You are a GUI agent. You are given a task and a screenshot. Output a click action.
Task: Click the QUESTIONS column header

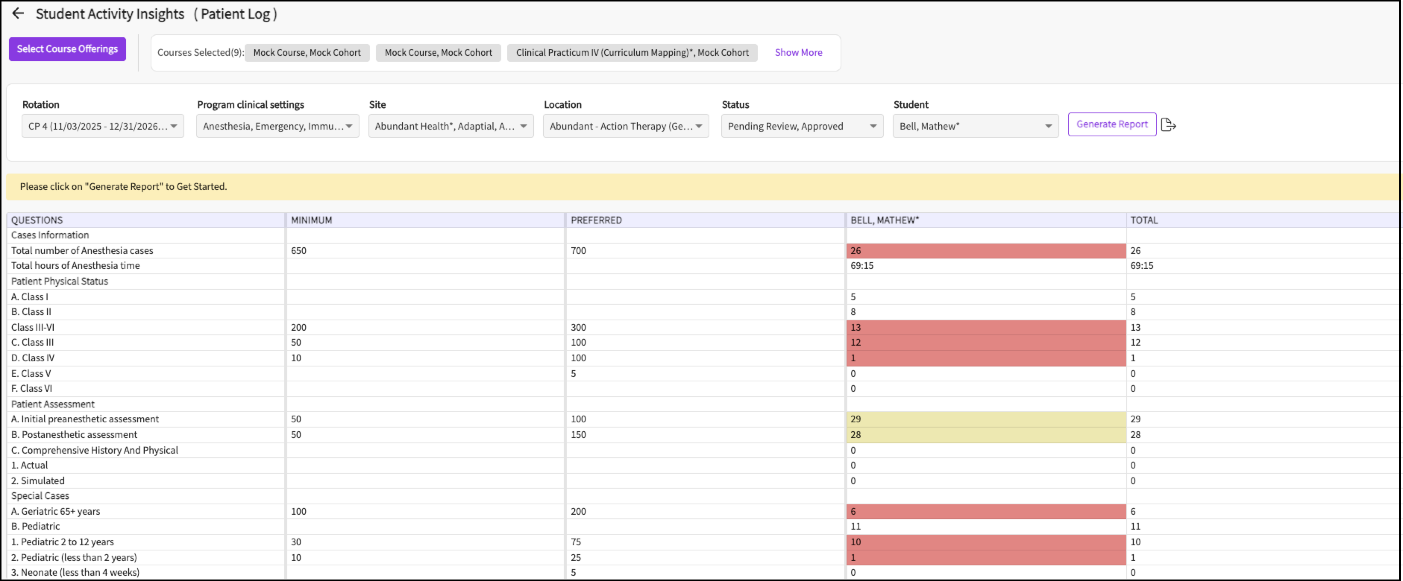(x=37, y=220)
